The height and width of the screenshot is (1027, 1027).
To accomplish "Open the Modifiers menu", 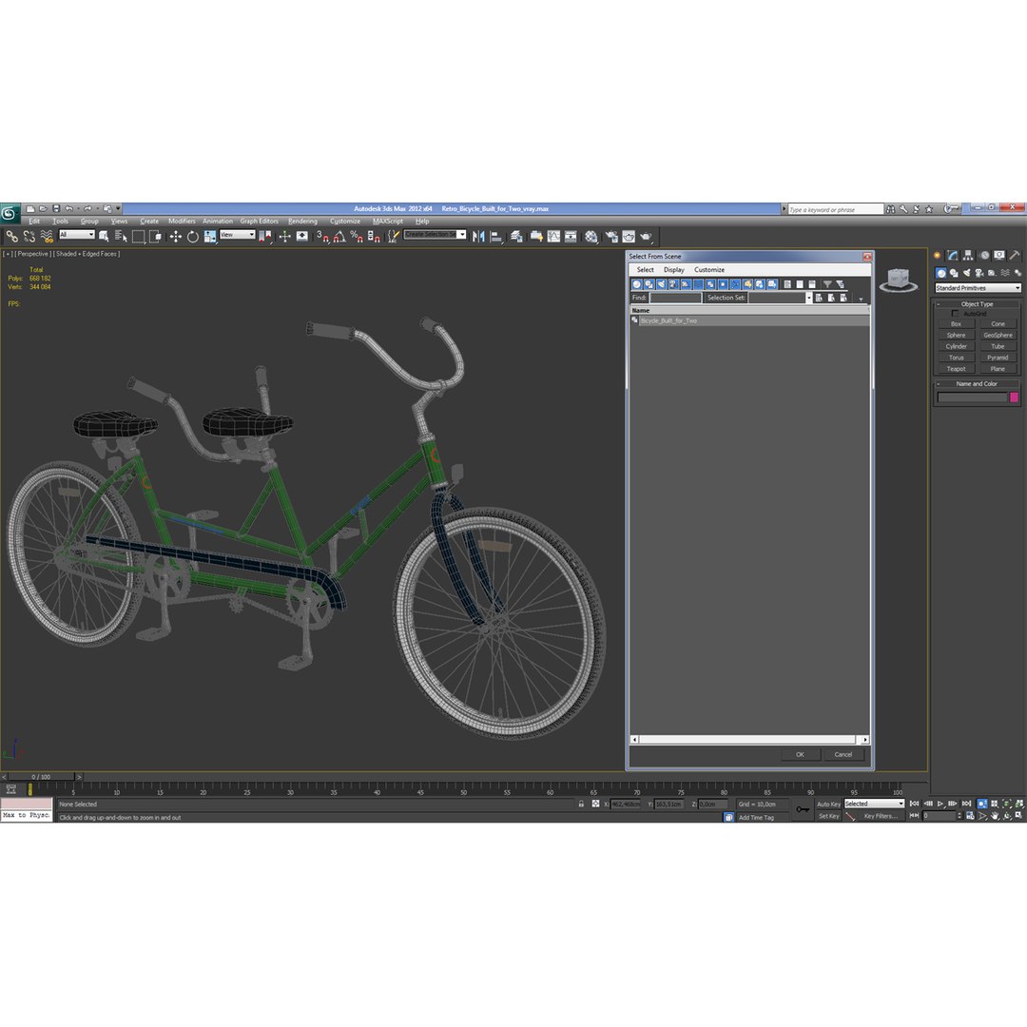I will click(182, 222).
